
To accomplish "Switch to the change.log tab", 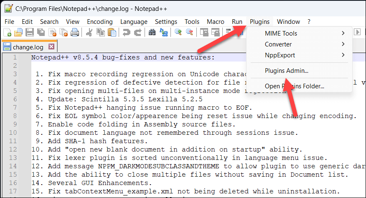I will pyautogui.click(x=28, y=47).
